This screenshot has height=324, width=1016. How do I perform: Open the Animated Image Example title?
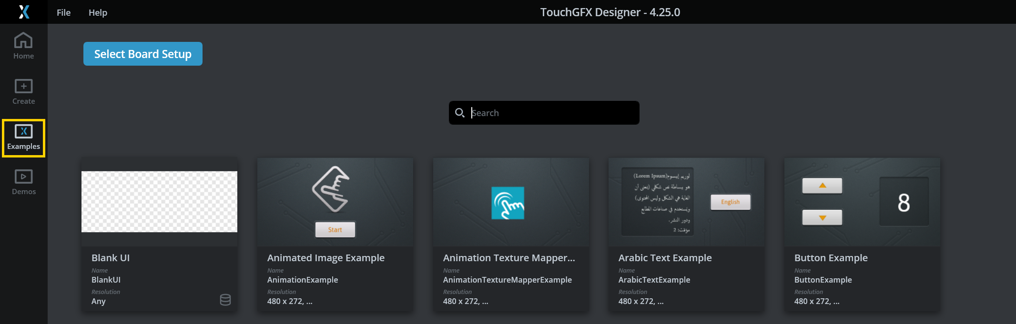325,258
